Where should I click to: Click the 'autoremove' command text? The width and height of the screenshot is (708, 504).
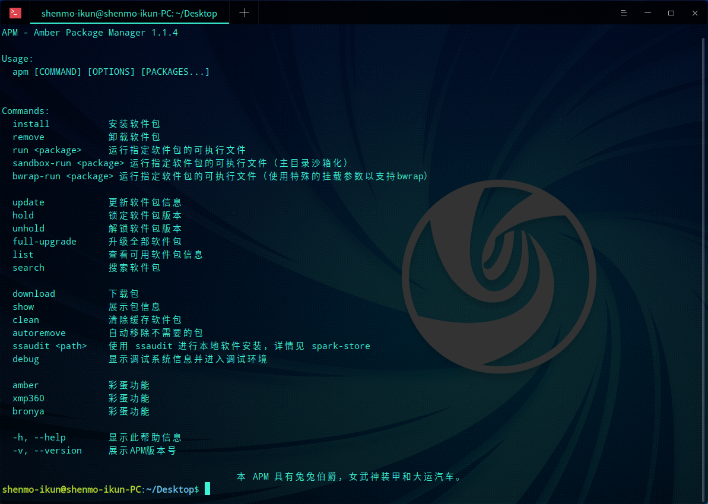tap(39, 333)
